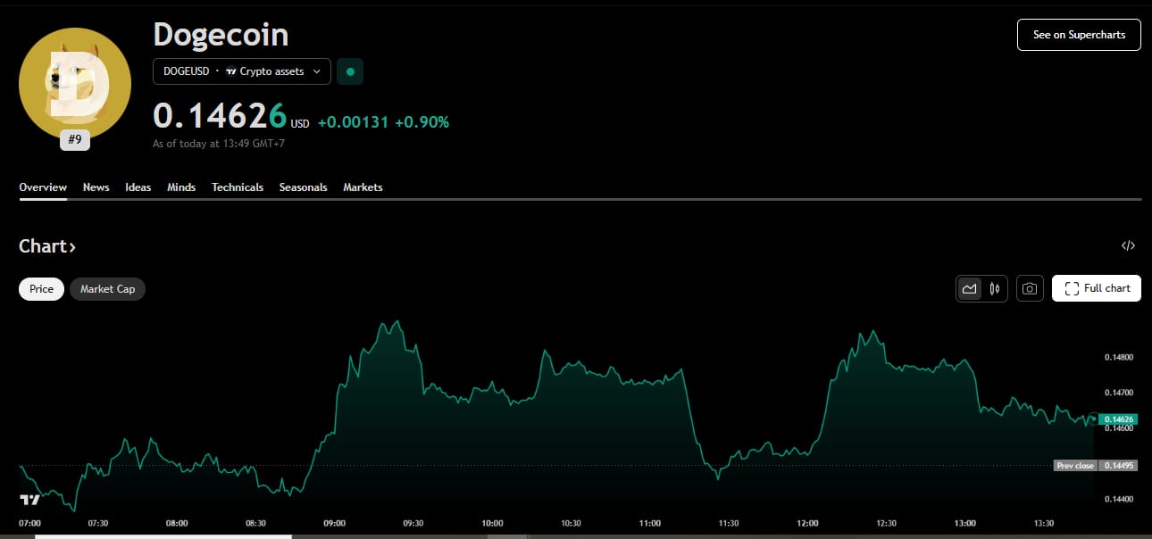Switch chart to Market Cap view

pyautogui.click(x=107, y=288)
